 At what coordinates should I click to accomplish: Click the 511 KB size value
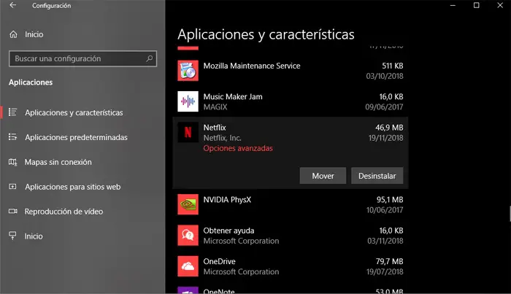pos(393,66)
